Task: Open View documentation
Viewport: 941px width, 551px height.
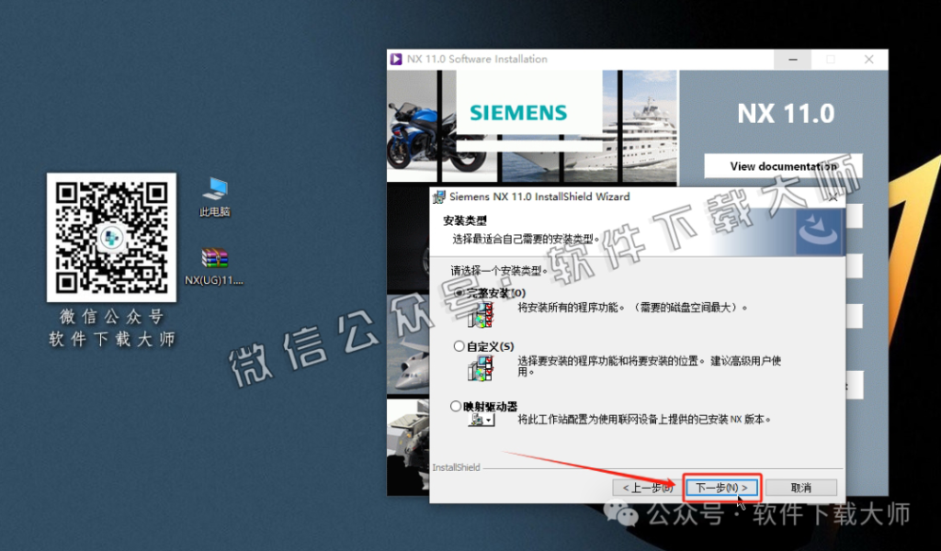Action: [x=782, y=166]
